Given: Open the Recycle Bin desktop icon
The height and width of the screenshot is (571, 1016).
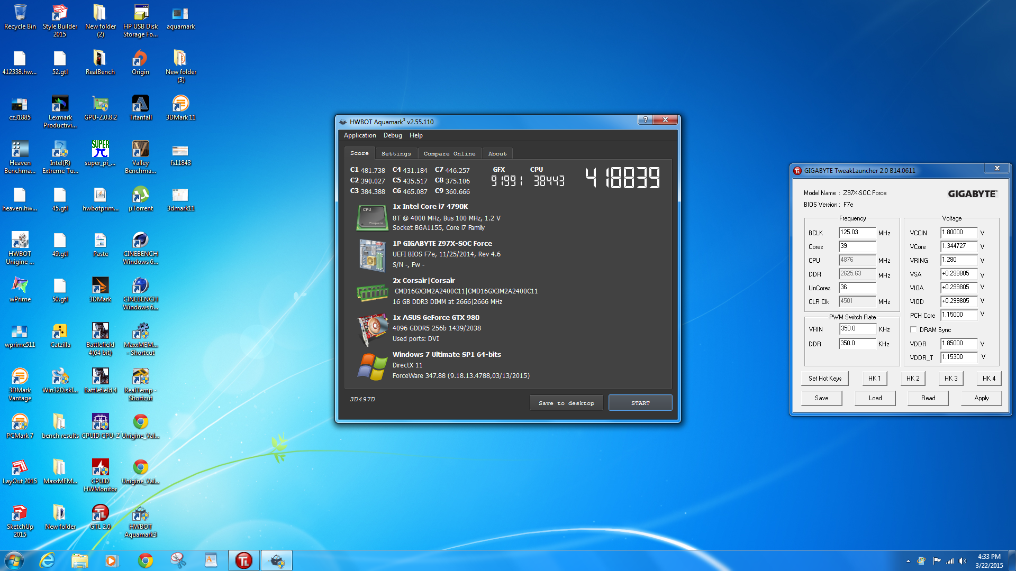Looking at the screenshot, I should [20, 17].
